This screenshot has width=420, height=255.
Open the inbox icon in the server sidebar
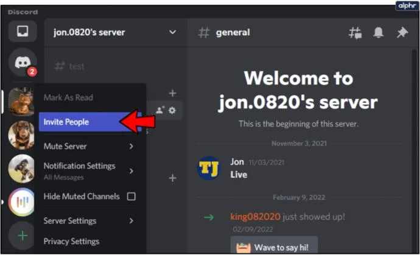pos(23,31)
